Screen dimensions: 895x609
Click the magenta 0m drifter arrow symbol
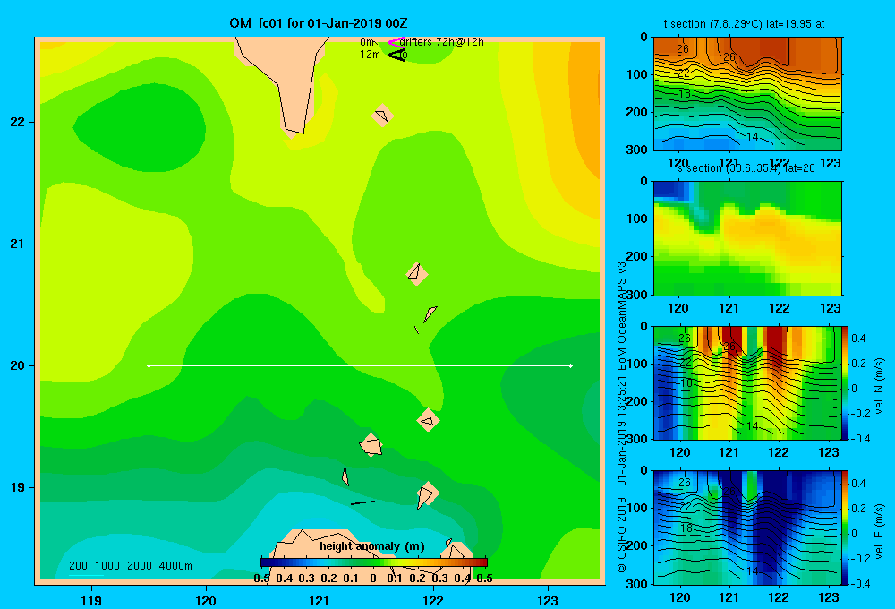click(x=396, y=42)
